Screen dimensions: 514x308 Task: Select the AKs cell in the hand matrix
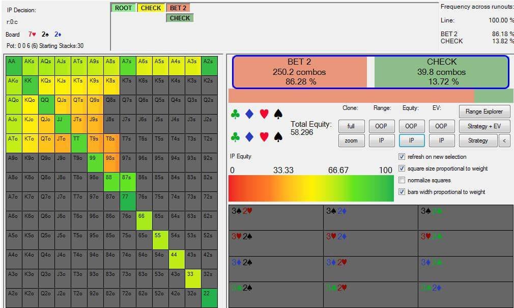click(x=30, y=61)
